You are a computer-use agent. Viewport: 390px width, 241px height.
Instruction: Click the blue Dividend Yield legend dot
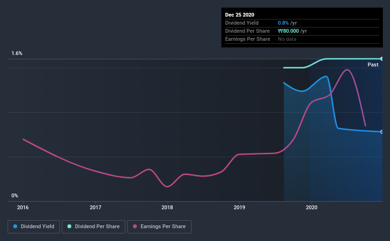[x=15, y=226]
